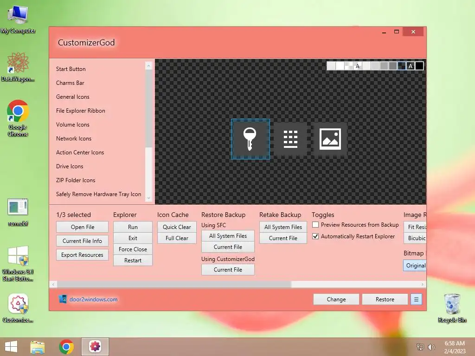Select ZIP Folder Icons category
The width and height of the screenshot is (475, 356).
point(76,180)
